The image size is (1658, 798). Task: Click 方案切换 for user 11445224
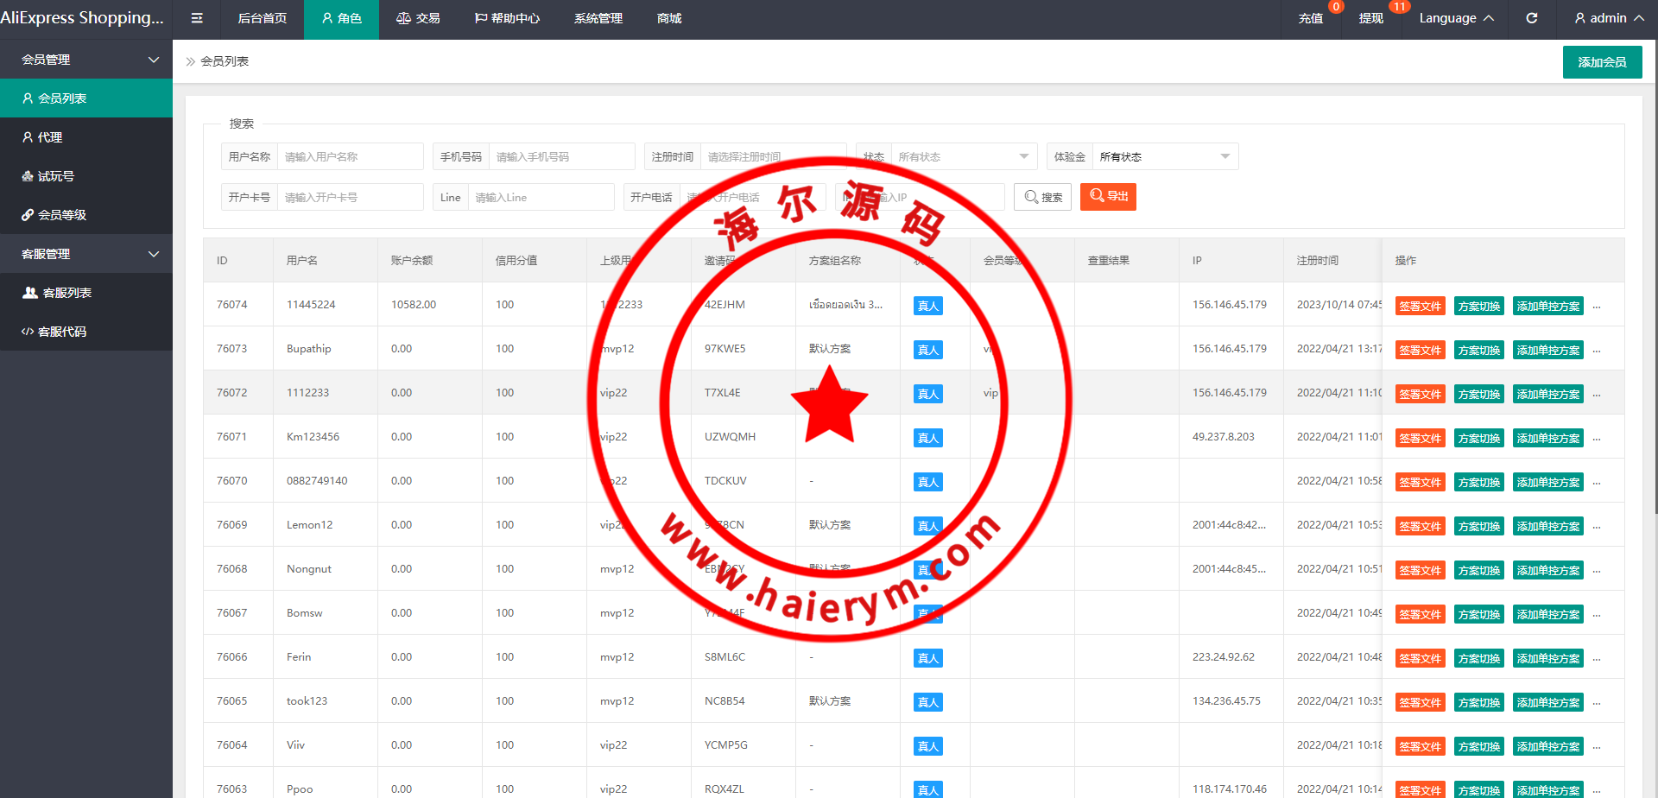(x=1478, y=306)
